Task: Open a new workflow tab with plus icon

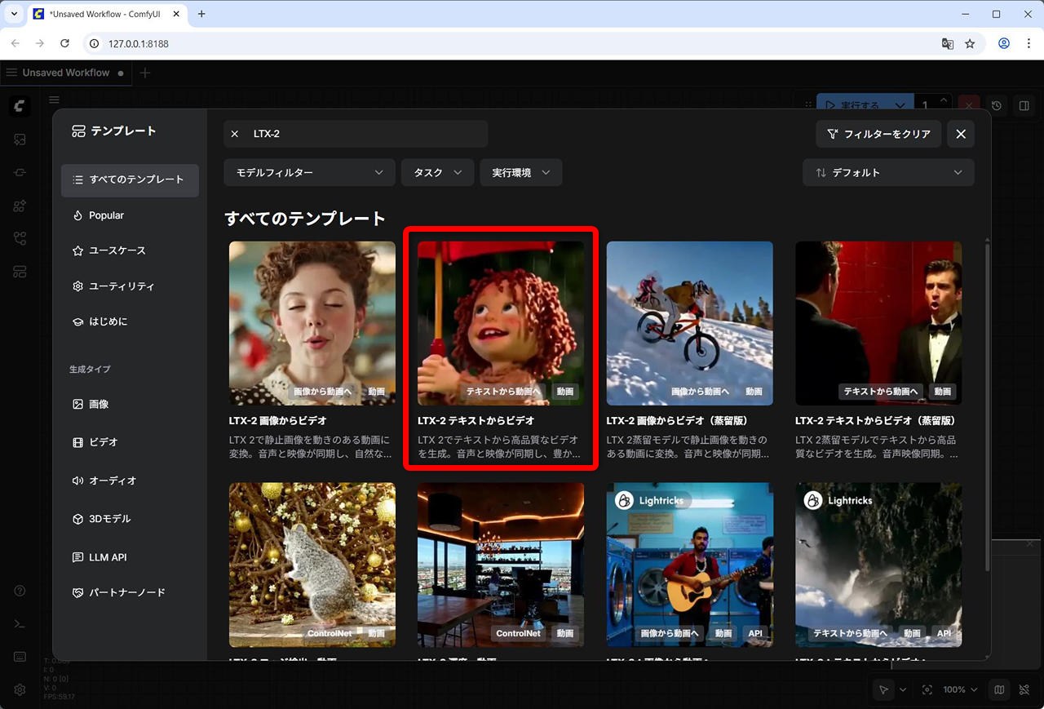Action: [145, 73]
